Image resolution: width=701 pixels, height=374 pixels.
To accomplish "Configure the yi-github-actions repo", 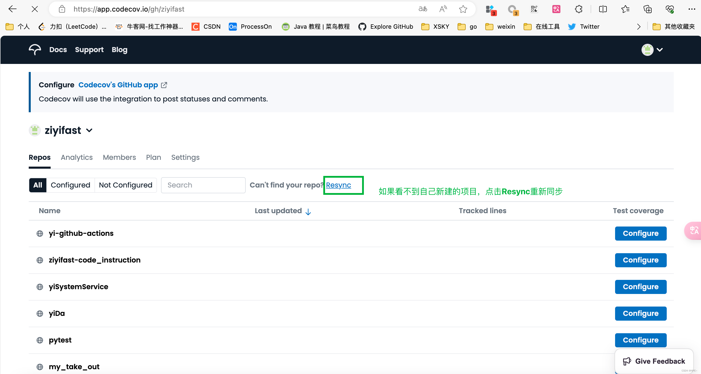I will (x=640, y=234).
